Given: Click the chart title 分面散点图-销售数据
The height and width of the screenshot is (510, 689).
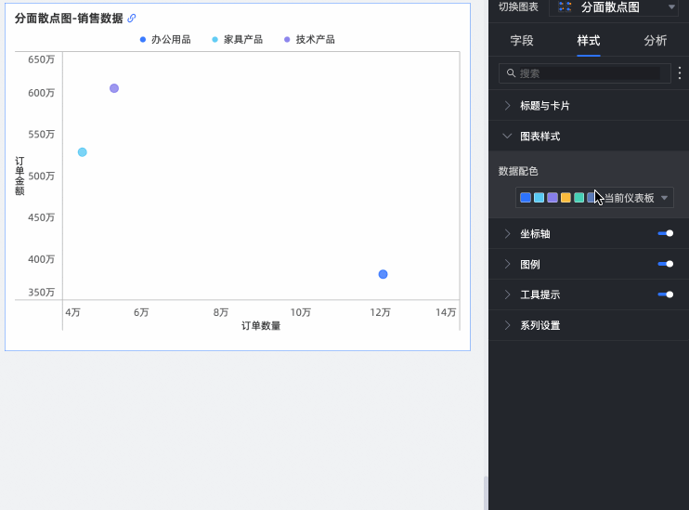Looking at the screenshot, I should [69, 19].
